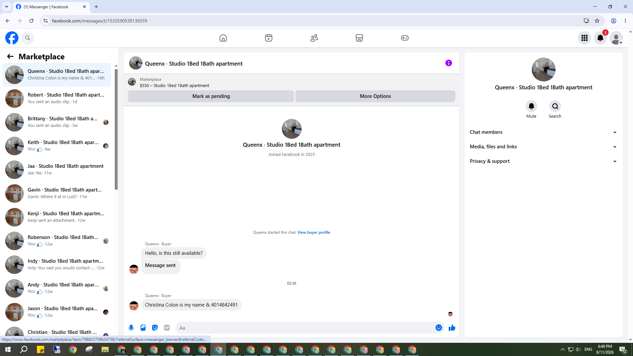The image size is (633, 356).
Task: Choose a GIF
Action: [x=167, y=328]
